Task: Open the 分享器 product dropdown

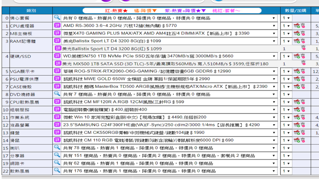Action: pyautogui.click(x=169, y=156)
